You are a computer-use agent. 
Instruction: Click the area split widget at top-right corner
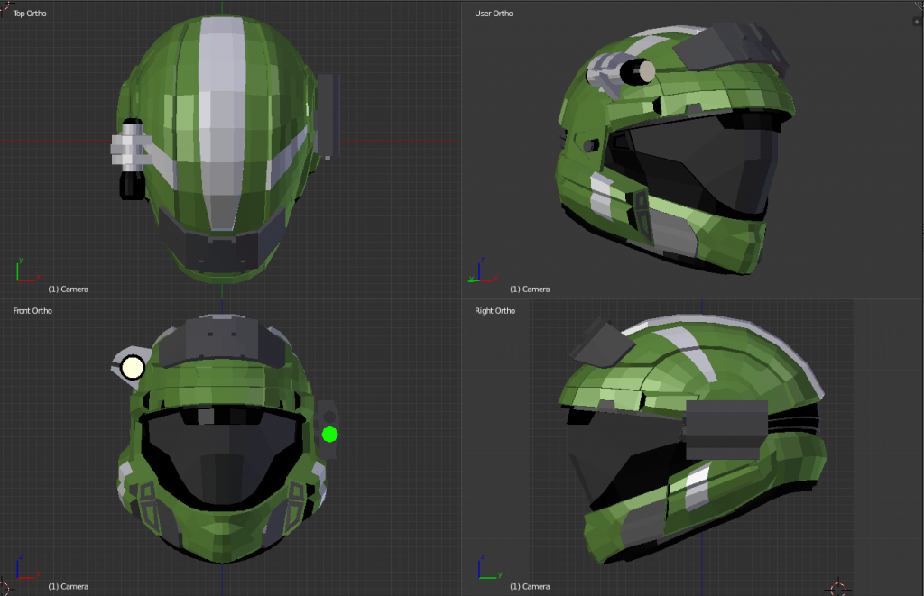click(x=919, y=5)
